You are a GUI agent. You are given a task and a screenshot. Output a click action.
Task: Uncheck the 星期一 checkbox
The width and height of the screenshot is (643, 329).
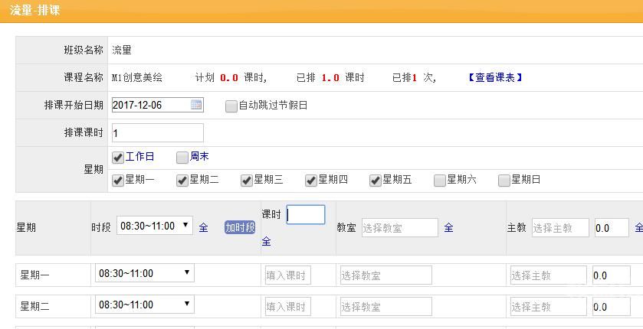click(x=118, y=181)
